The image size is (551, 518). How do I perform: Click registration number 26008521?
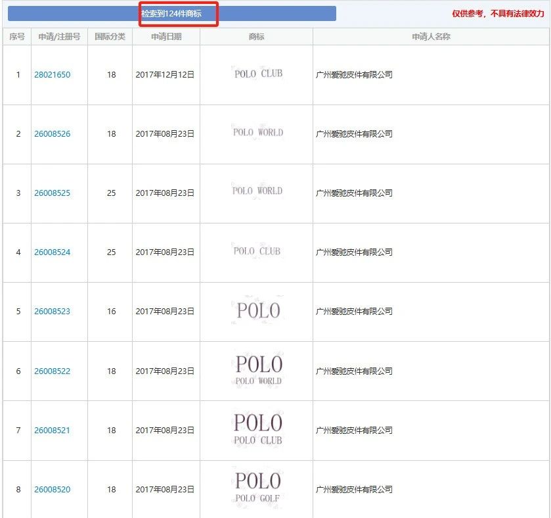52,431
